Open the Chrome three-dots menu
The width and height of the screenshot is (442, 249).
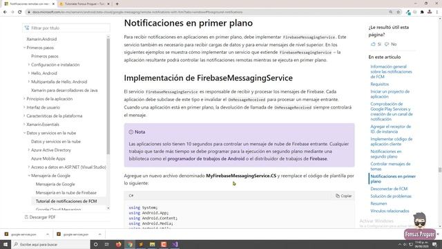[x=437, y=12]
